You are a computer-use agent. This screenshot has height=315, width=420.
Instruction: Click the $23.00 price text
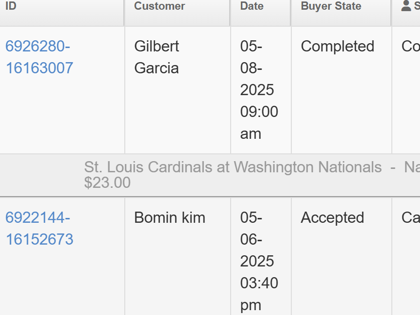[107, 182]
